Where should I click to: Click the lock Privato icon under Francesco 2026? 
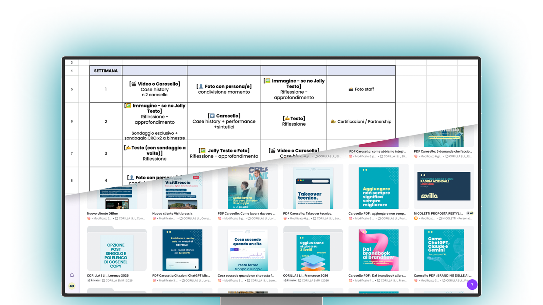(286, 281)
